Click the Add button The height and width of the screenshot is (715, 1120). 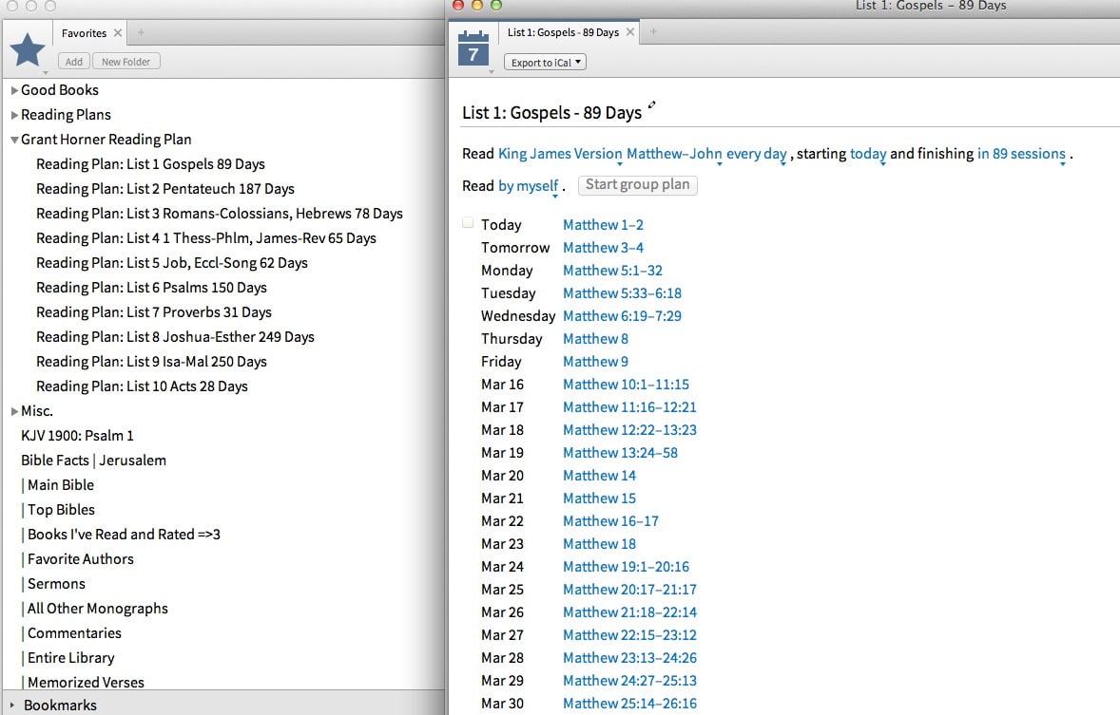[73, 61]
